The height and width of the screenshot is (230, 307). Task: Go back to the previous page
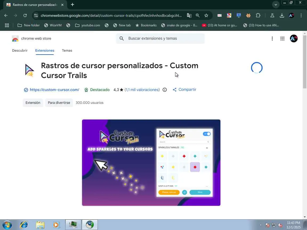(6, 15)
